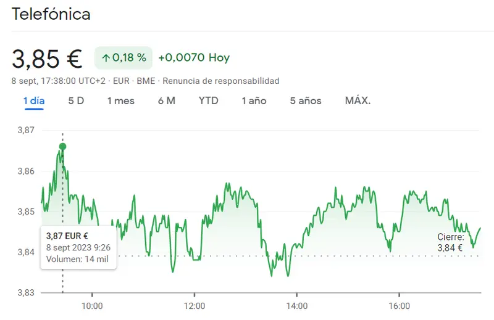This screenshot has height=320, width=494.
Task: Open the 1 mes range tab
Action: pos(120,101)
